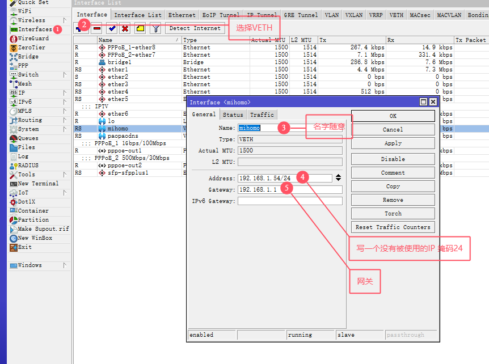Open the Traffic tab in mihomo dialog
The height and width of the screenshot is (364, 489).
pos(262,115)
